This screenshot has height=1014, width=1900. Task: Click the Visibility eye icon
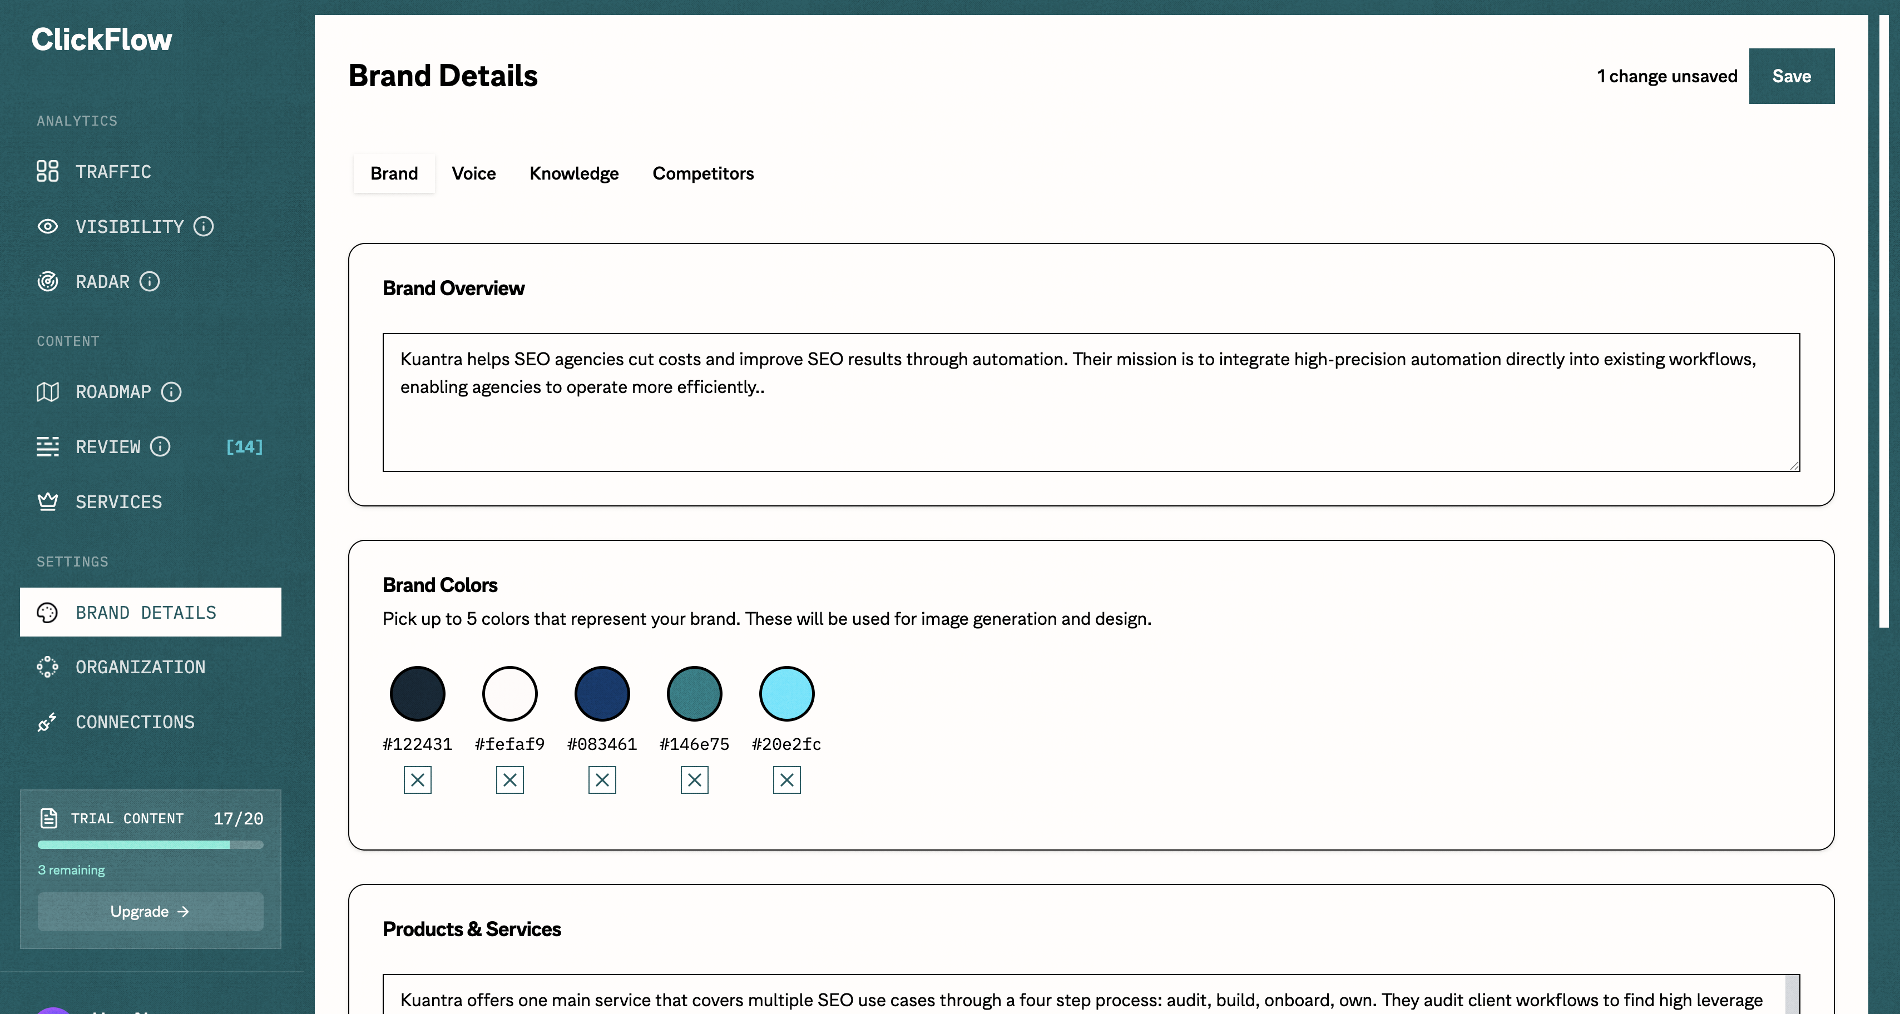(47, 226)
